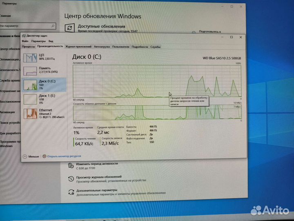Viewport: 294px width, 221px height.
Task: Click the disk active time graph
Action: (x=157, y=81)
